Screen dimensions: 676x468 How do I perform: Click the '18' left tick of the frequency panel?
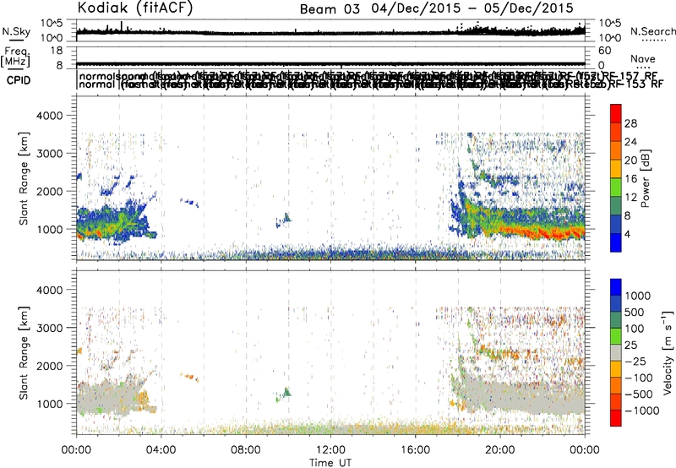click(x=57, y=51)
